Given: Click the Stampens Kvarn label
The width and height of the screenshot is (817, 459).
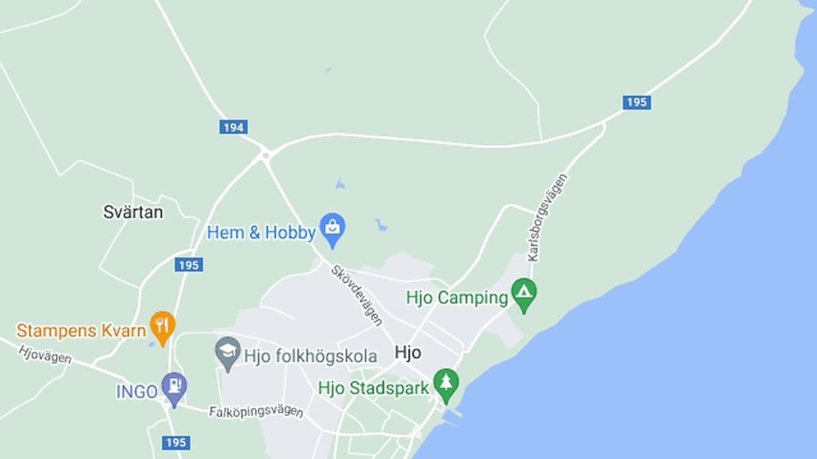Looking at the screenshot, I should [x=82, y=331].
